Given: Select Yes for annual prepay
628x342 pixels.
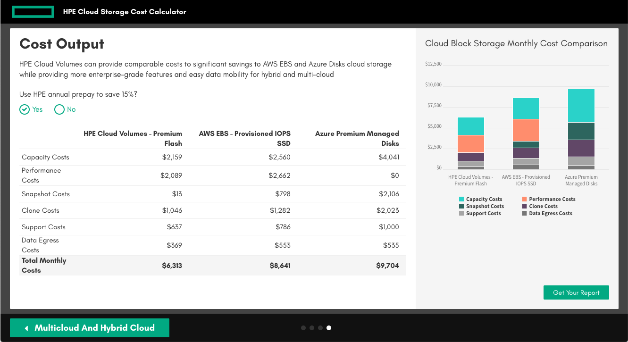Looking at the screenshot, I should 25,109.
